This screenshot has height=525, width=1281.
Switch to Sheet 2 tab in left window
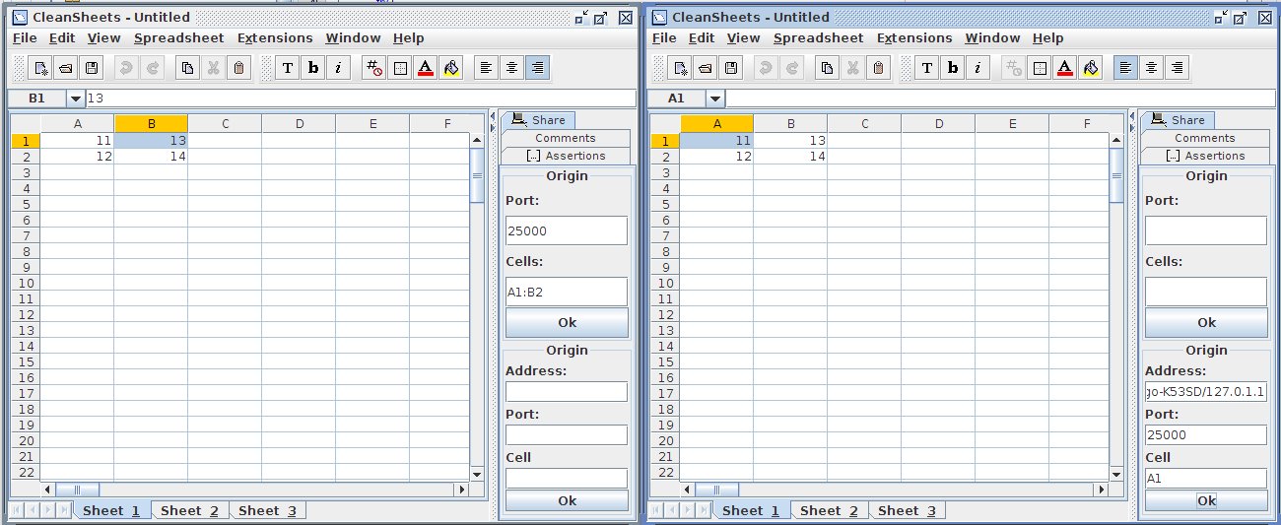pos(189,510)
